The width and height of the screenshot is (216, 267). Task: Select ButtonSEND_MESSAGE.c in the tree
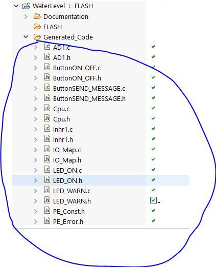(x=89, y=89)
